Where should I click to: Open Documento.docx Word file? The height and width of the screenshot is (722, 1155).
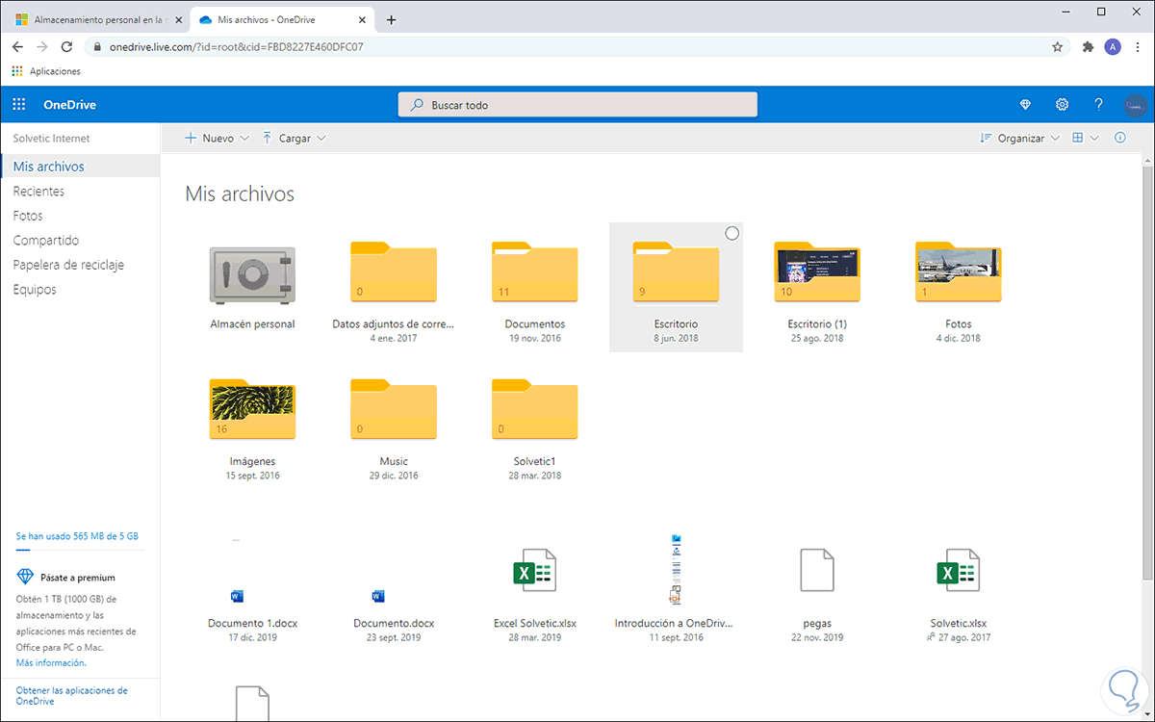tap(394, 623)
